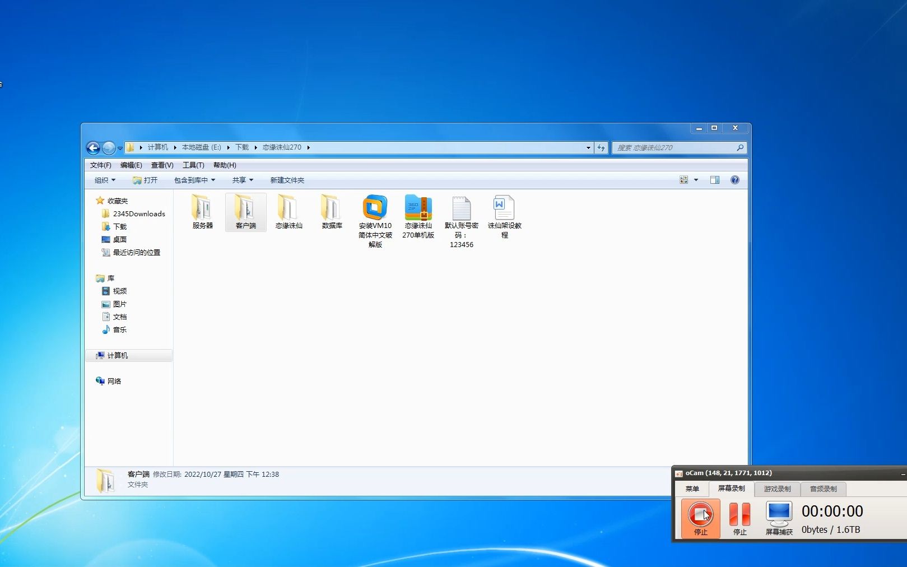
Task: Open Explorer help question mark icon
Action: click(x=735, y=180)
